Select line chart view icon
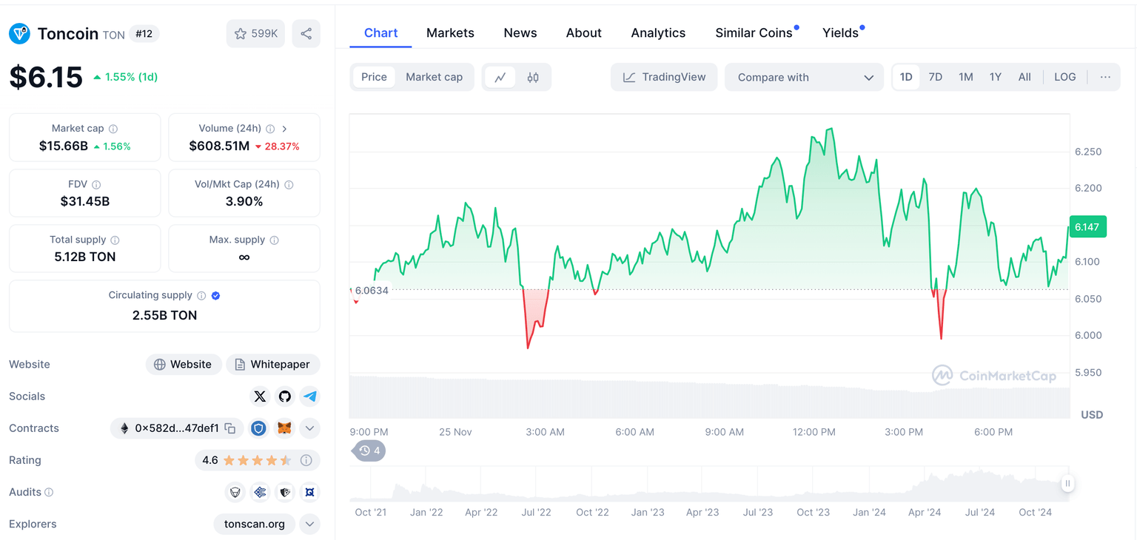Viewport: 1137px width, 540px height. (x=500, y=78)
